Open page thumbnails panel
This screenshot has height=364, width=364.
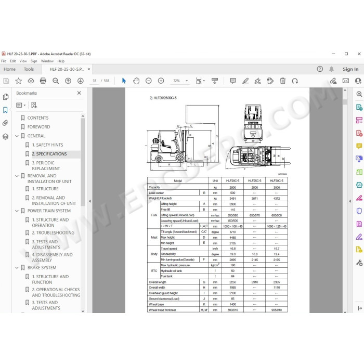pyautogui.click(x=6, y=97)
